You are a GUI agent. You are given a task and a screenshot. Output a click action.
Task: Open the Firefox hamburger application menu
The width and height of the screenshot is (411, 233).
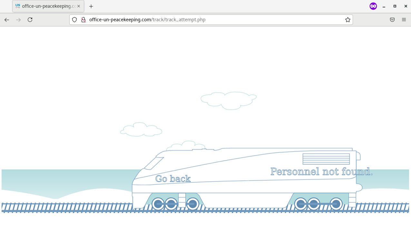404,20
